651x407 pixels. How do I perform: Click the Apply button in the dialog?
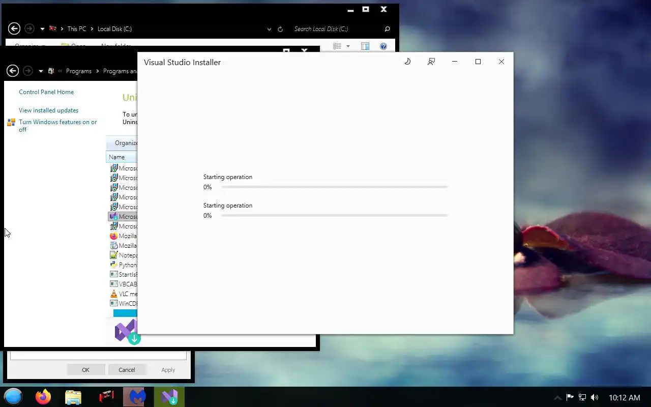tap(168, 370)
